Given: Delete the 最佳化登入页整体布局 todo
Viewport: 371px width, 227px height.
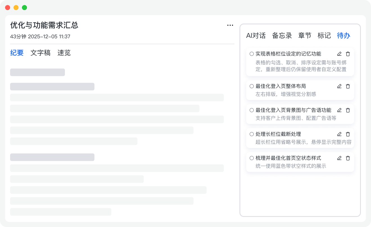Looking at the screenshot, I should (348, 86).
